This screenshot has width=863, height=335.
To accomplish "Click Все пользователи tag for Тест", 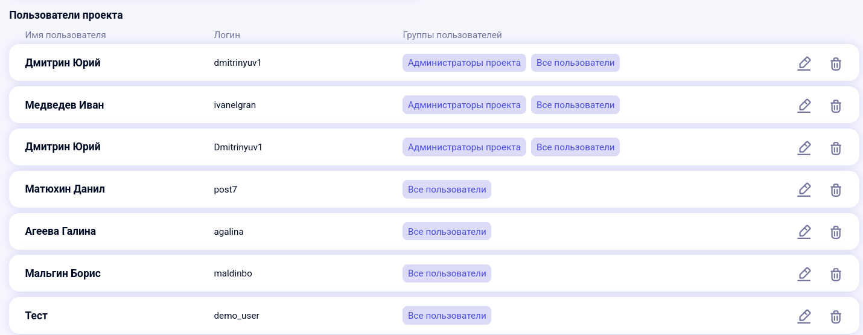I will [447, 316].
